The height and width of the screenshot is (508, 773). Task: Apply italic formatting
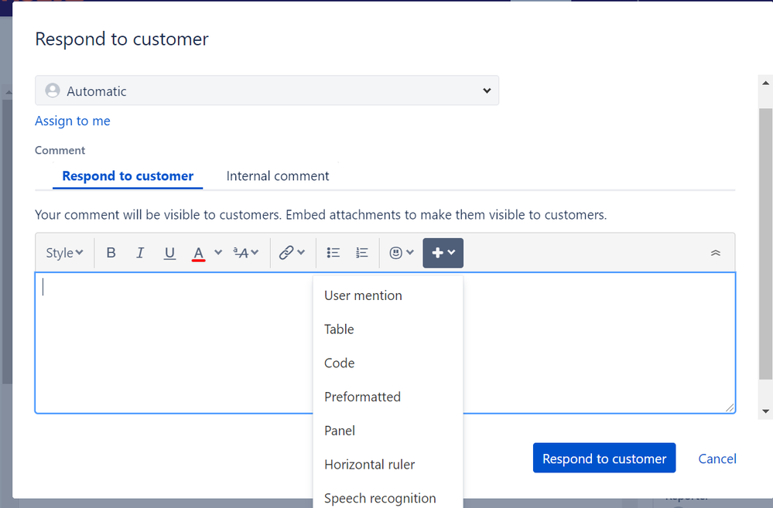pyautogui.click(x=140, y=253)
